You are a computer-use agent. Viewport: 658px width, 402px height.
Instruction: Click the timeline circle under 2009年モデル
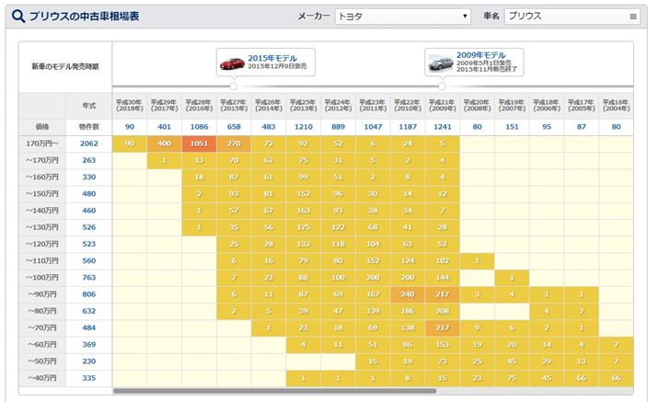coord(441,86)
